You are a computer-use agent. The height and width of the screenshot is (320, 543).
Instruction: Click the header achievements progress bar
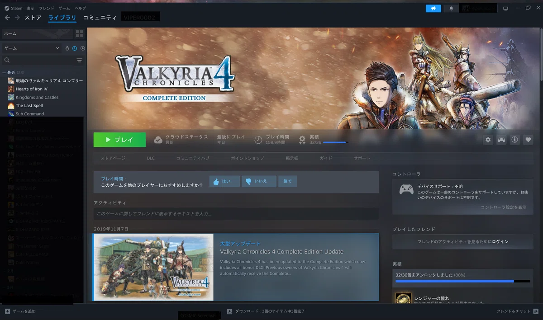click(335, 142)
